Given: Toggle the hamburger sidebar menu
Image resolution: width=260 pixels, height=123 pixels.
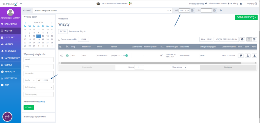Looking at the screenshot, I should coord(21,4).
